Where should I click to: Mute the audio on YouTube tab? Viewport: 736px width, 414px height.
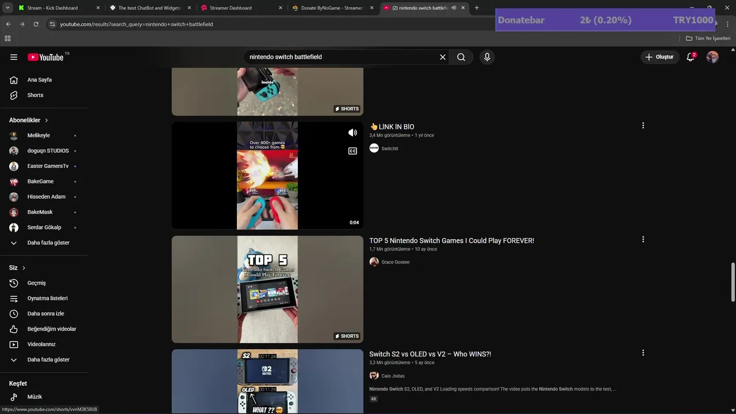[454, 8]
